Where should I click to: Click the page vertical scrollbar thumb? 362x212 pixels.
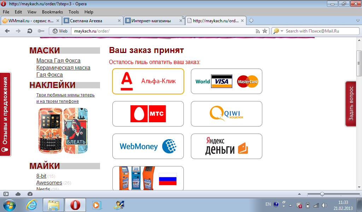click(x=359, y=63)
